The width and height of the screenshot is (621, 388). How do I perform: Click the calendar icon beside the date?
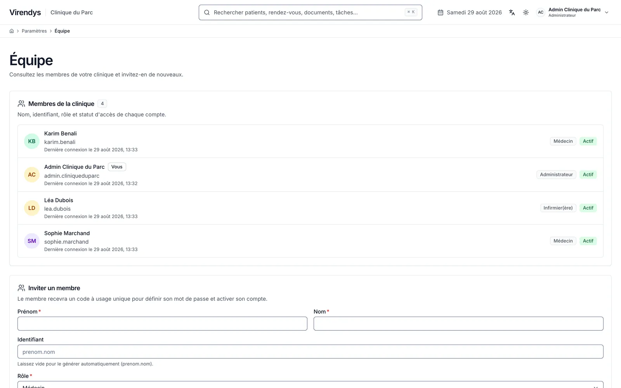click(x=441, y=12)
